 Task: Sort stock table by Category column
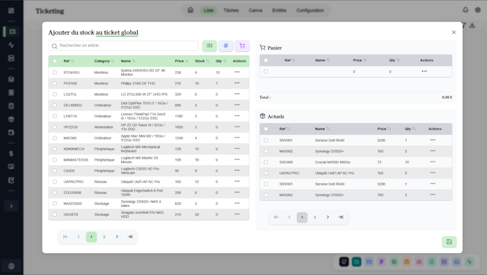104,61
